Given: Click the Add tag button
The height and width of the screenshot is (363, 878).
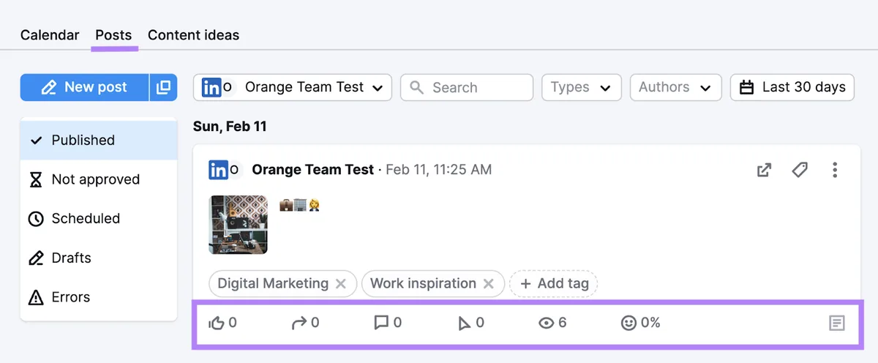Looking at the screenshot, I should 554,284.
